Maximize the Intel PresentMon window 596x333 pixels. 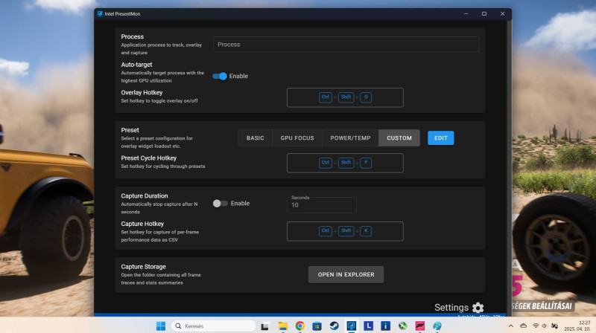pyautogui.click(x=484, y=13)
